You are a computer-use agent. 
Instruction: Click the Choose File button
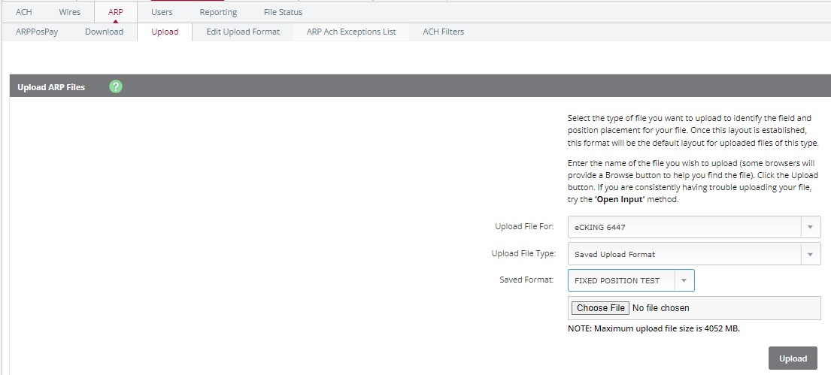(x=600, y=307)
